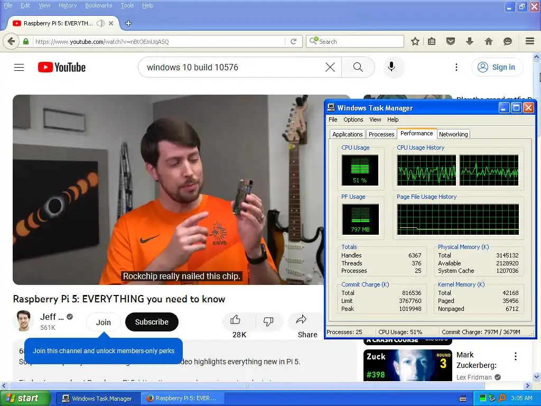Open YouTube guide hamburger menu
The width and height of the screenshot is (541, 406).
coord(19,67)
